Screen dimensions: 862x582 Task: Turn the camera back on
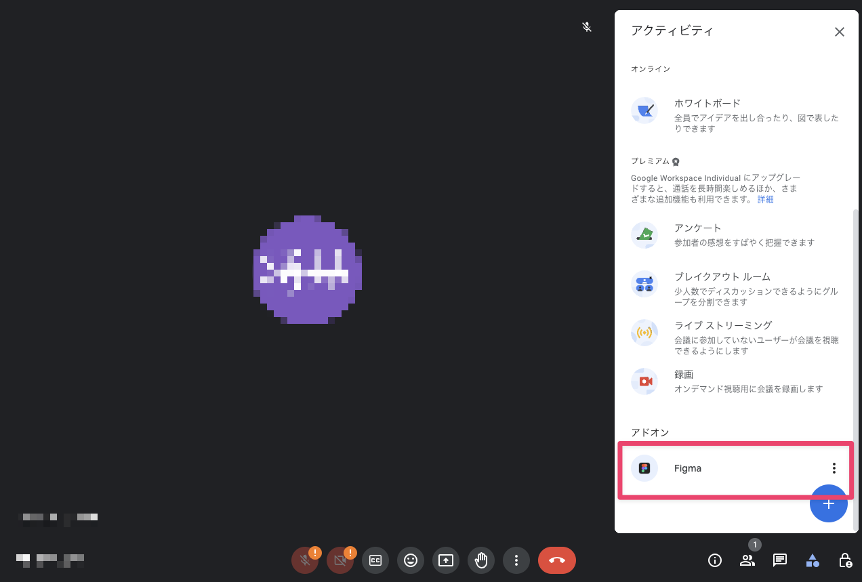340,560
